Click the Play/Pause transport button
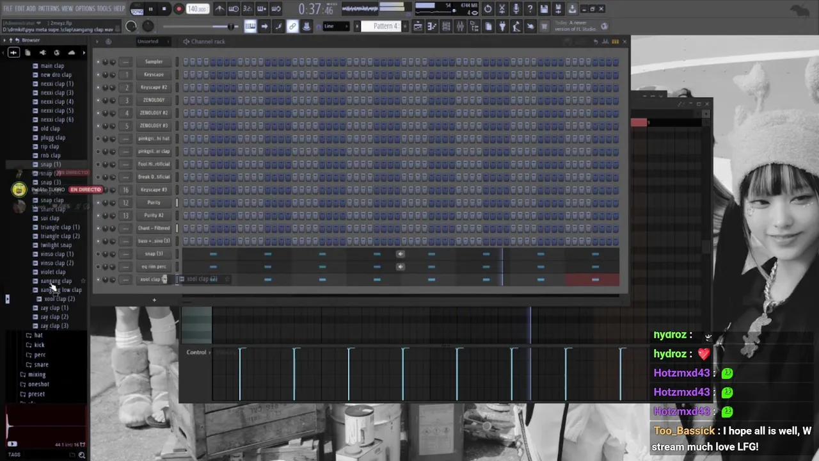Viewport: 819px width, 461px height. [150, 9]
